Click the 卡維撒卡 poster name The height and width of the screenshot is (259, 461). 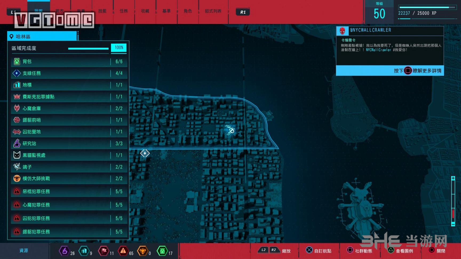point(348,40)
